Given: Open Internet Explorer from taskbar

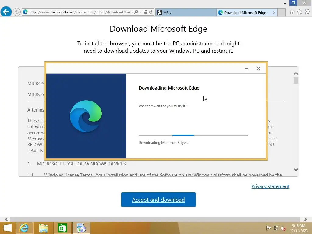Looking at the screenshot, I should pyautogui.click(x=24, y=228).
